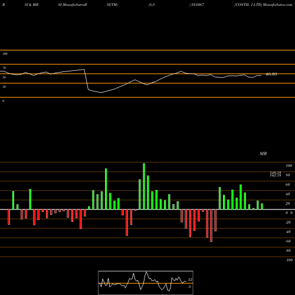
Task: Click the 20 label on MR axis
Action: (288, 204)
